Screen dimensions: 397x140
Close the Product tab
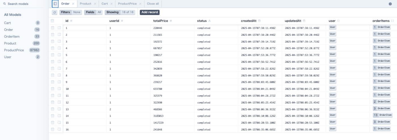click(95, 4)
